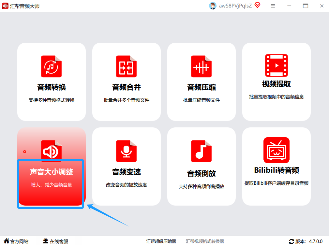The image size is (329, 245).
Task: Maximize the application window
Action: click(x=306, y=6)
